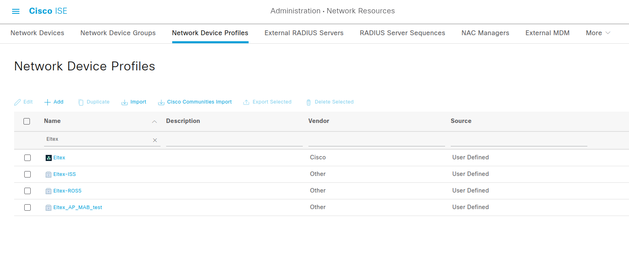Click the Eltex_AP_MAB_test profile icon

[49, 207]
